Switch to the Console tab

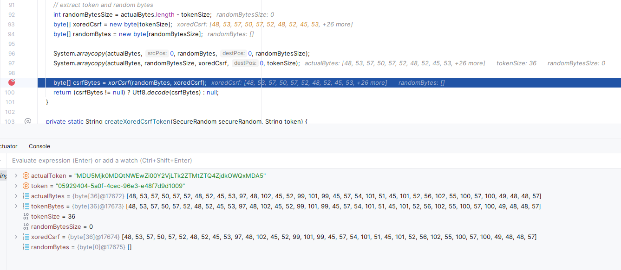coord(39,146)
